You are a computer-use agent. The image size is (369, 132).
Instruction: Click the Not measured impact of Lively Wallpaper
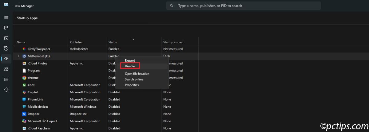(x=173, y=49)
